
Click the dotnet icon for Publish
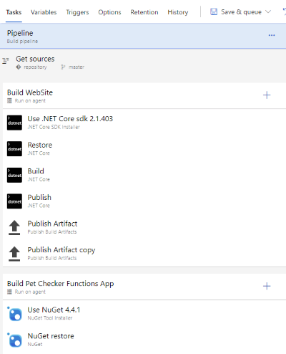(x=14, y=201)
